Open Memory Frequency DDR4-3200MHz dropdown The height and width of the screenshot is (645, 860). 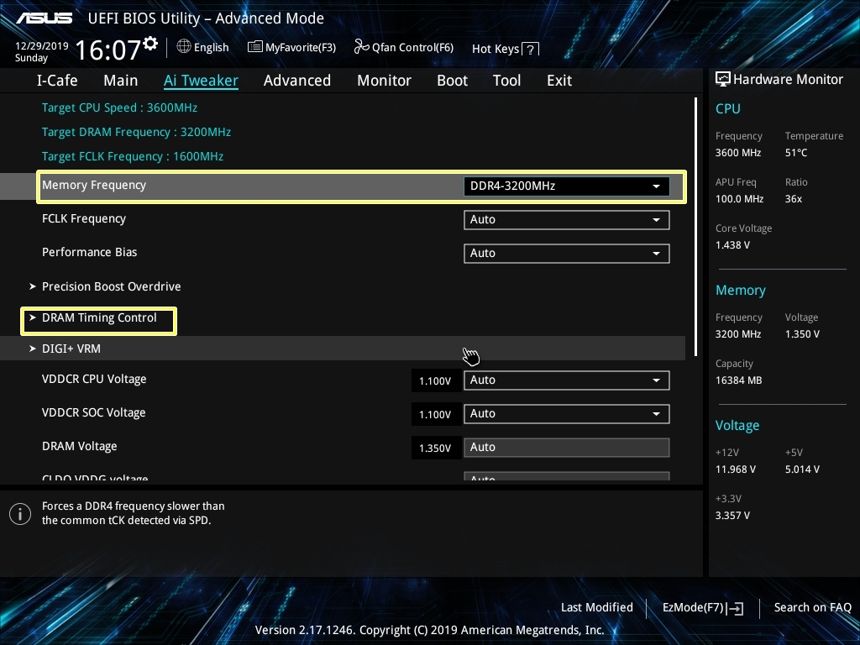pos(567,186)
